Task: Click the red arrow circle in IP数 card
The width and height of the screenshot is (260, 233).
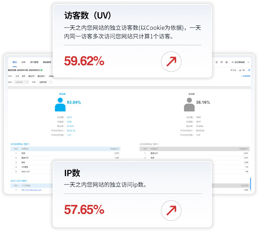Action: point(171,210)
